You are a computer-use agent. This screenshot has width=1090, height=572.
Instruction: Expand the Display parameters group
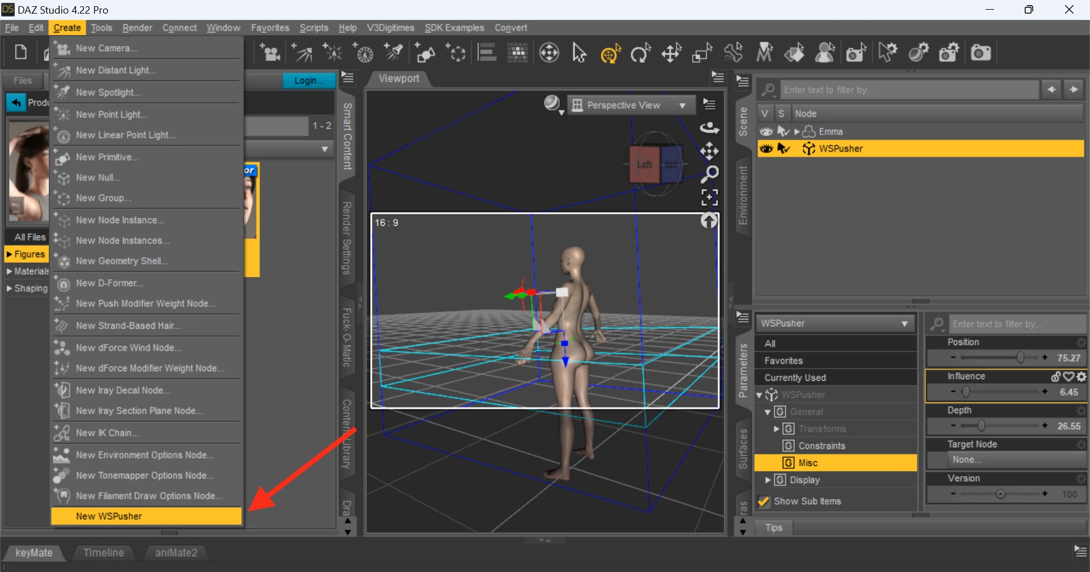768,480
